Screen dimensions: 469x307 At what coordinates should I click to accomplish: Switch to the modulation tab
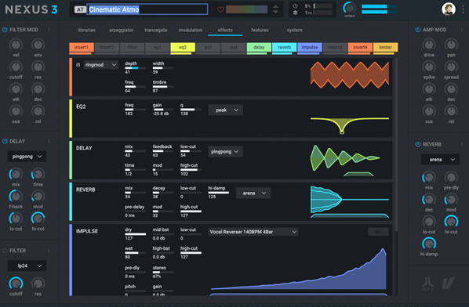point(191,31)
